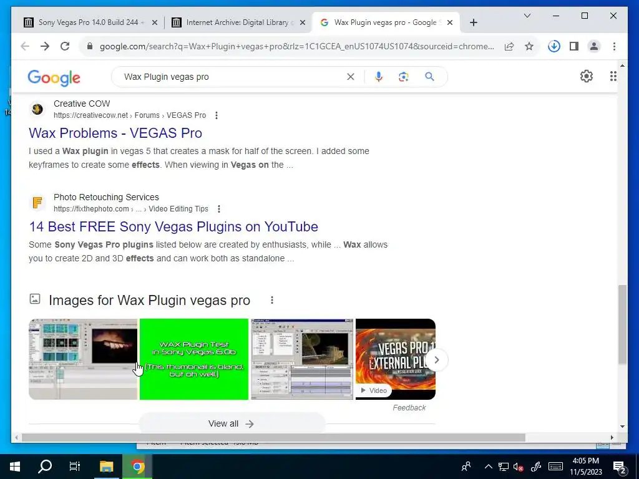Image resolution: width=639 pixels, height=479 pixels.
Task: Open a new browser tab
Action: pos(473,22)
